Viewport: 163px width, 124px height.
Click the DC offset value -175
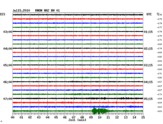click(x=159, y=15)
